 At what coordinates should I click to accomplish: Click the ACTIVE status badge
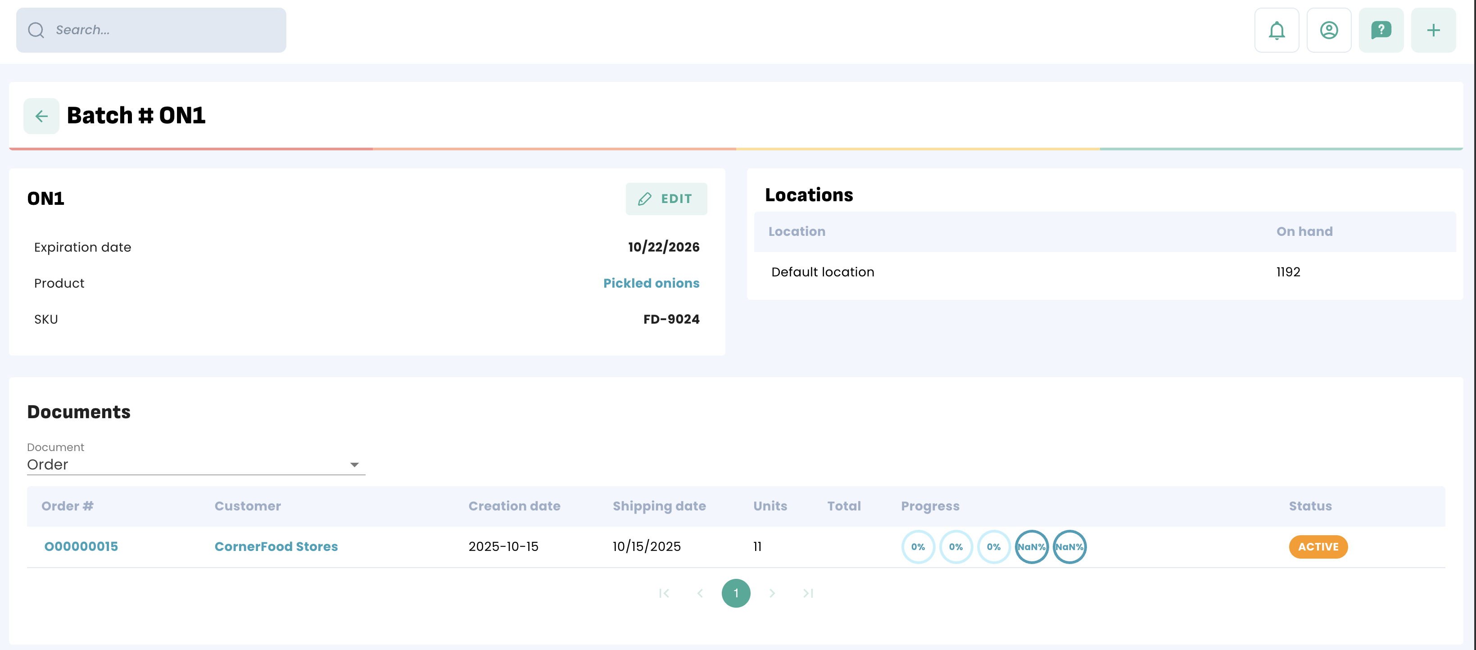click(1318, 547)
